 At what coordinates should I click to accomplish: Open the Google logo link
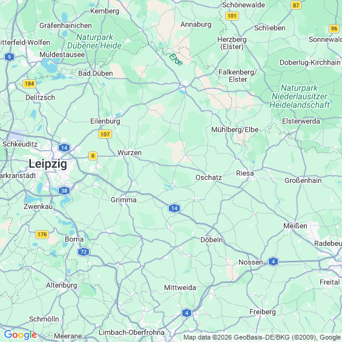coord(21,335)
